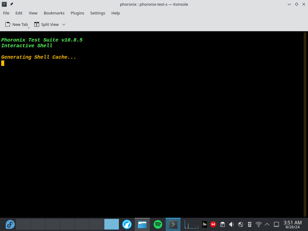Open the Edit menu

click(x=19, y=13)
